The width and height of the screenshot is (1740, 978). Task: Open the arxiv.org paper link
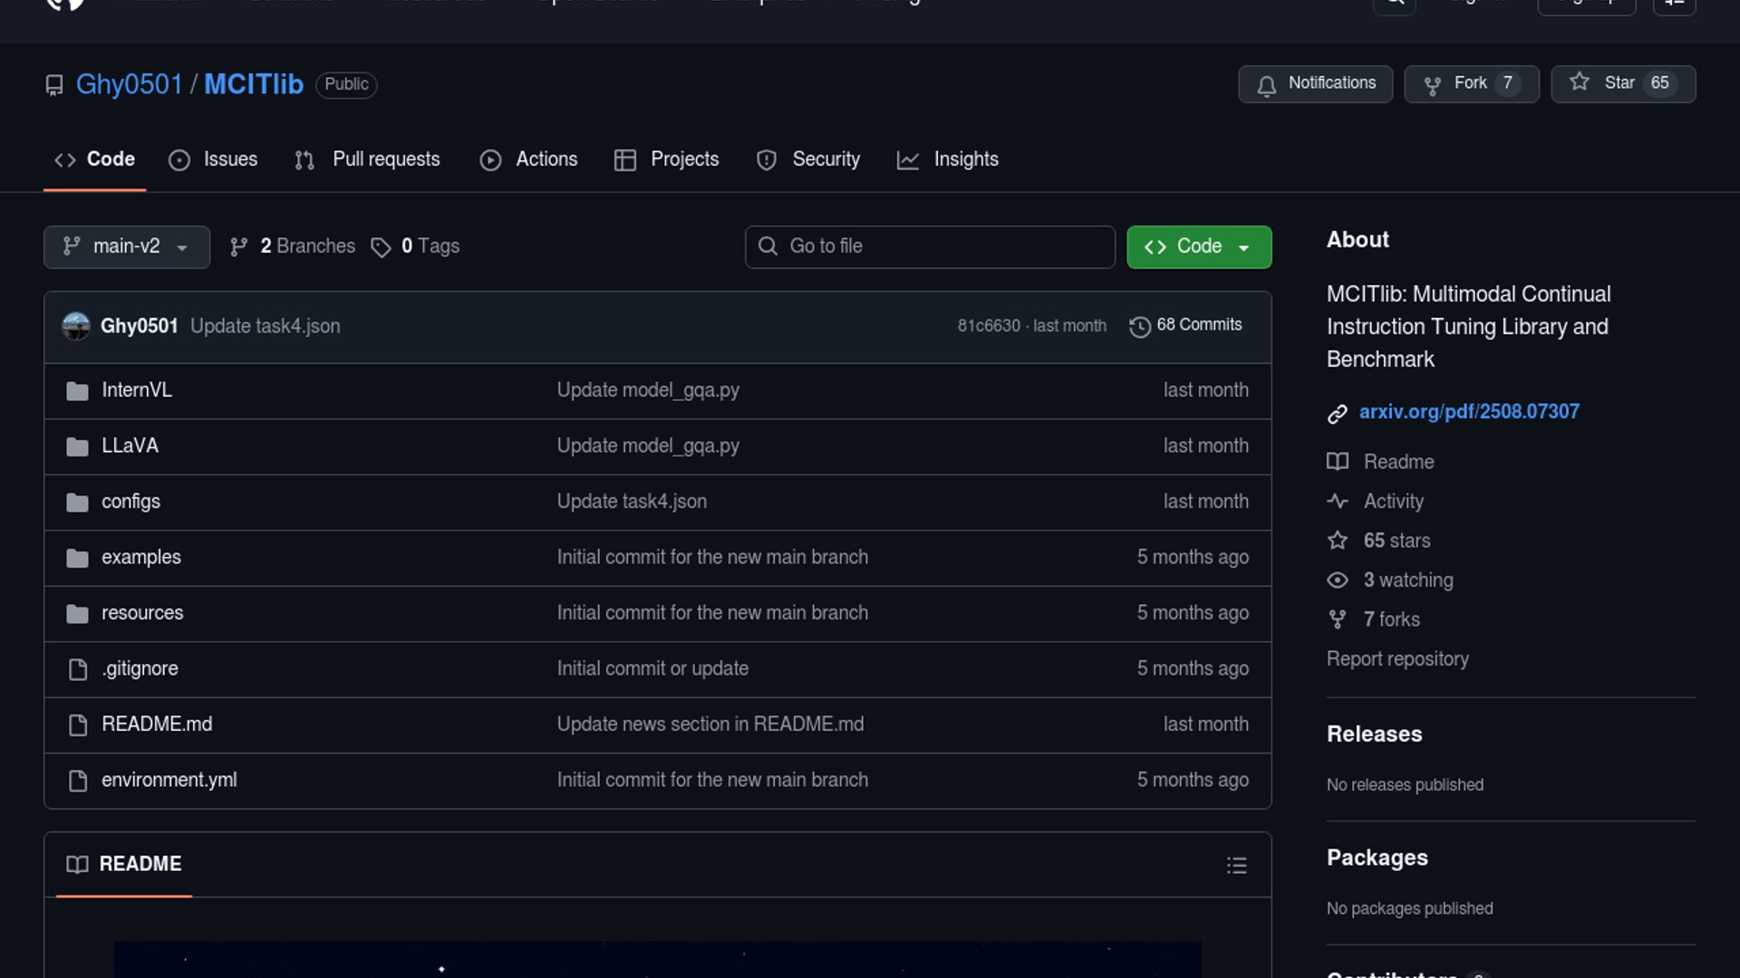pyautogui.click(x=1468, y=412)
